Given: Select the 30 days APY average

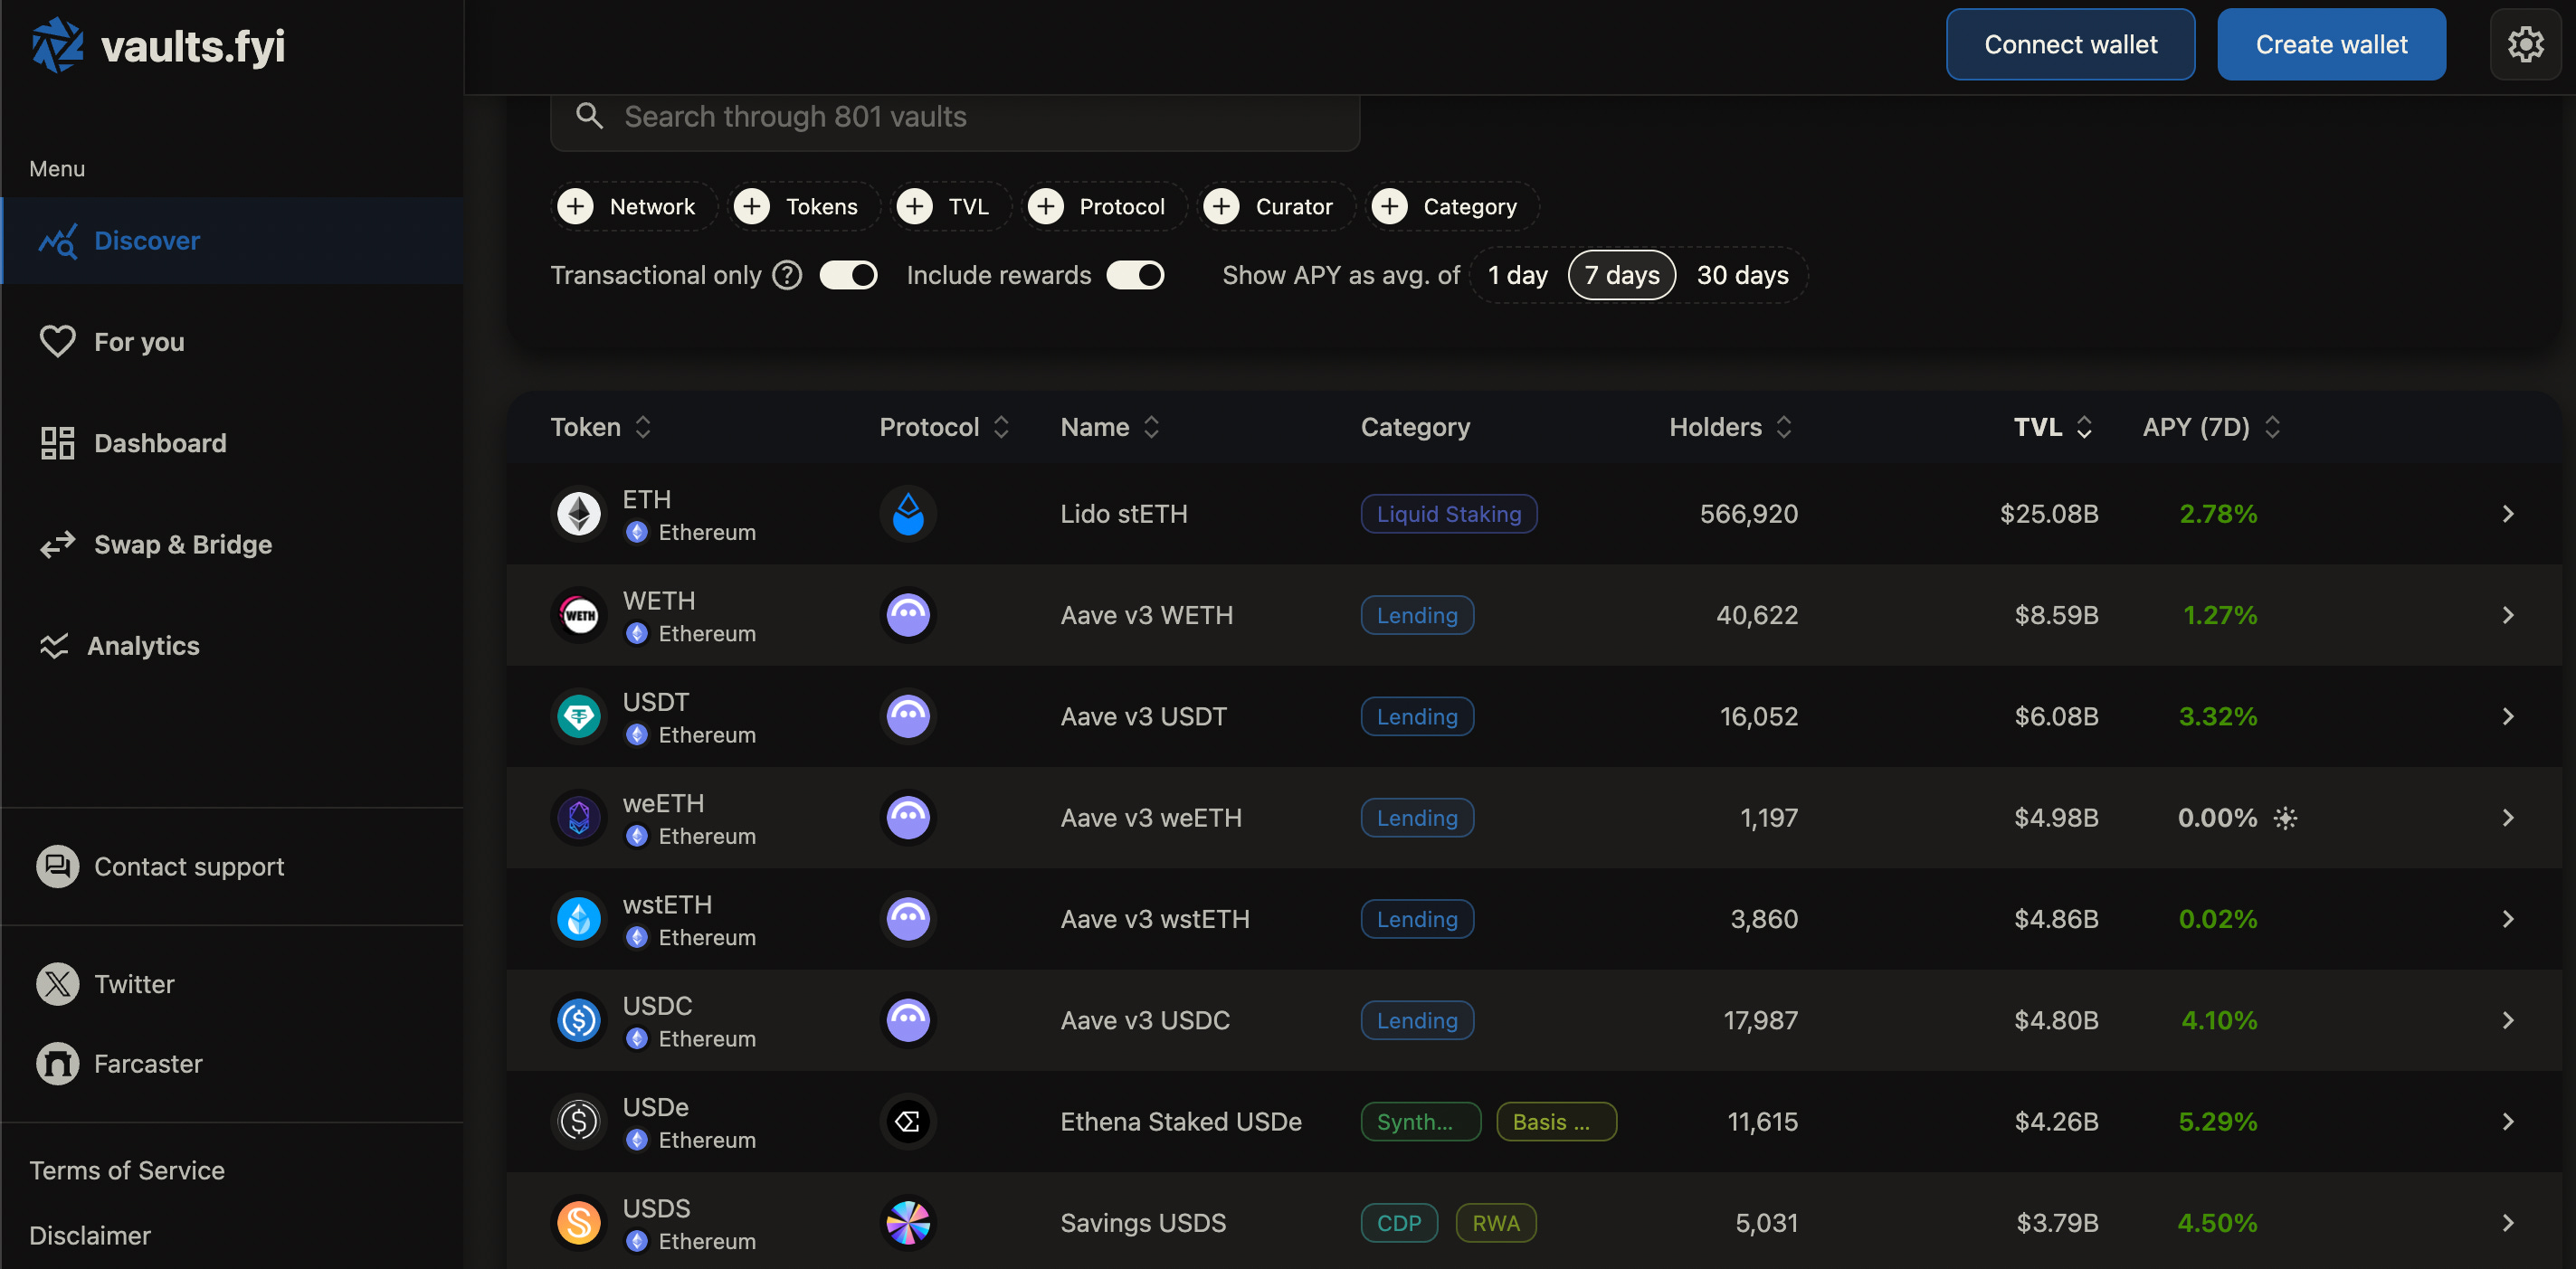Looking at the screenshot, I should click(x=1742, y=275).
